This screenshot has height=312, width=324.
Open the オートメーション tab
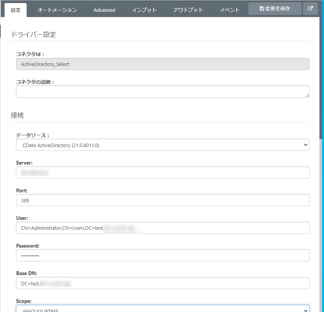point(57,10)
